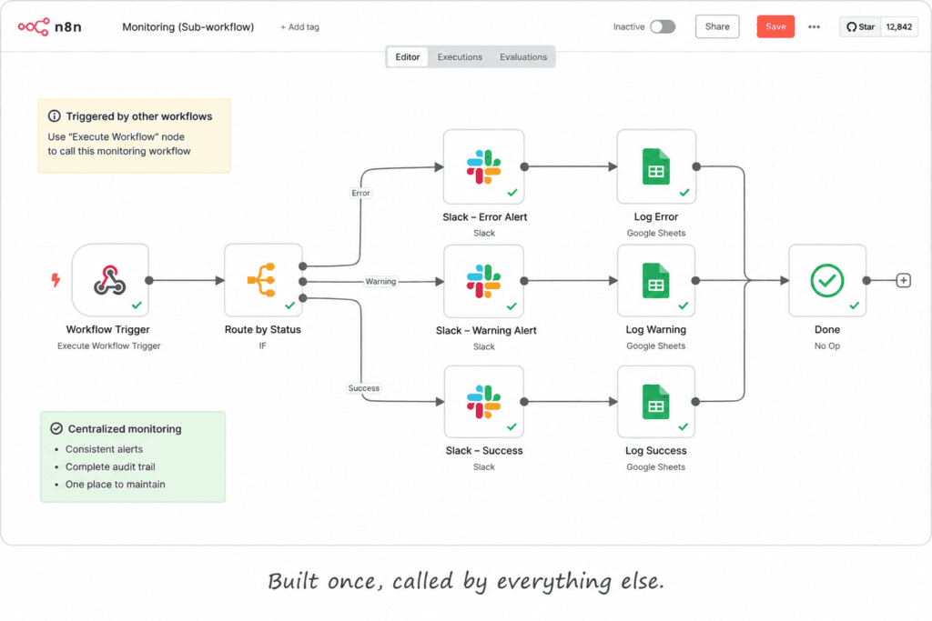This screenshot has height=621, width=932.
Task: Select the Workflow Trigger webhook node icon
Action: 109,280
